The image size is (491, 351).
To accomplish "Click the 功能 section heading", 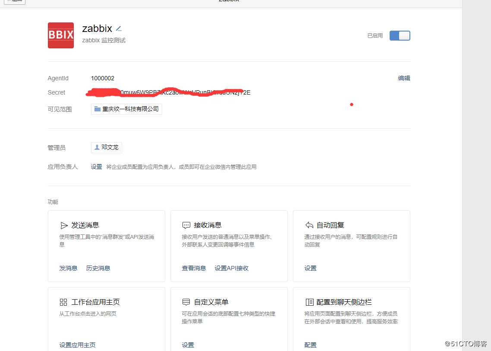I will 53,202.
